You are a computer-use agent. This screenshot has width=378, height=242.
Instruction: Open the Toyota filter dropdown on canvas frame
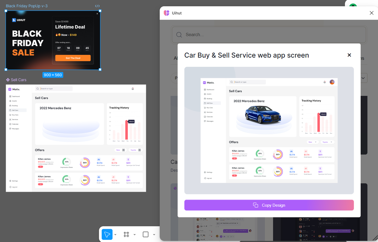point(136,150)
